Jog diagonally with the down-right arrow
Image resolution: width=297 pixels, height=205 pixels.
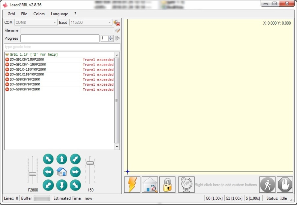click(75, 185)
